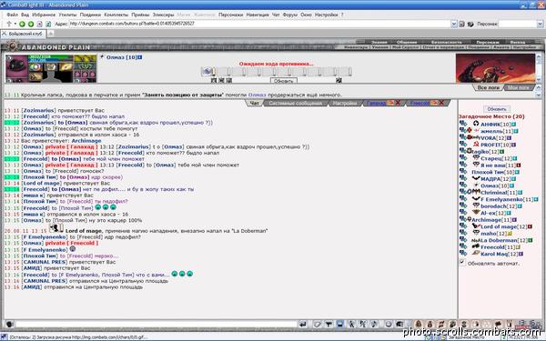Open the Эликсиры menu
Viewport: 546px width, 341px height.
tap(163, 15)
